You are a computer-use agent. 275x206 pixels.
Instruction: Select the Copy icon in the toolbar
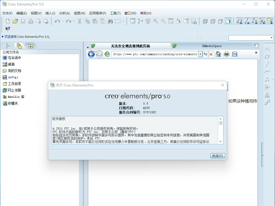click(x=88, y=21)
